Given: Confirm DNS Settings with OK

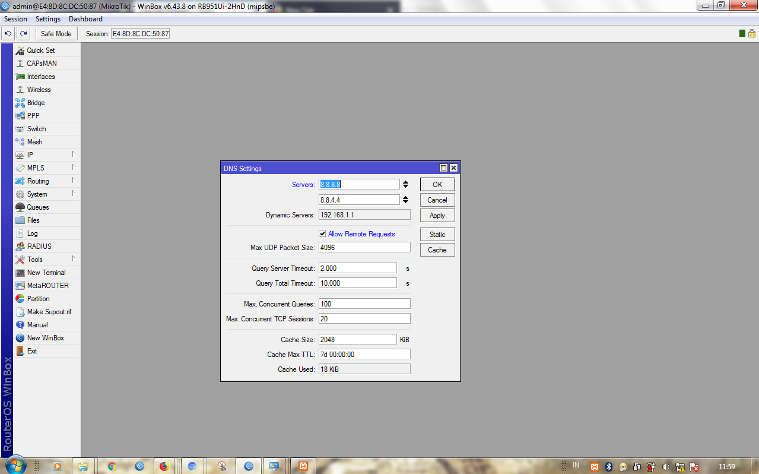Looking at the screenshot, I should point(437,185).
